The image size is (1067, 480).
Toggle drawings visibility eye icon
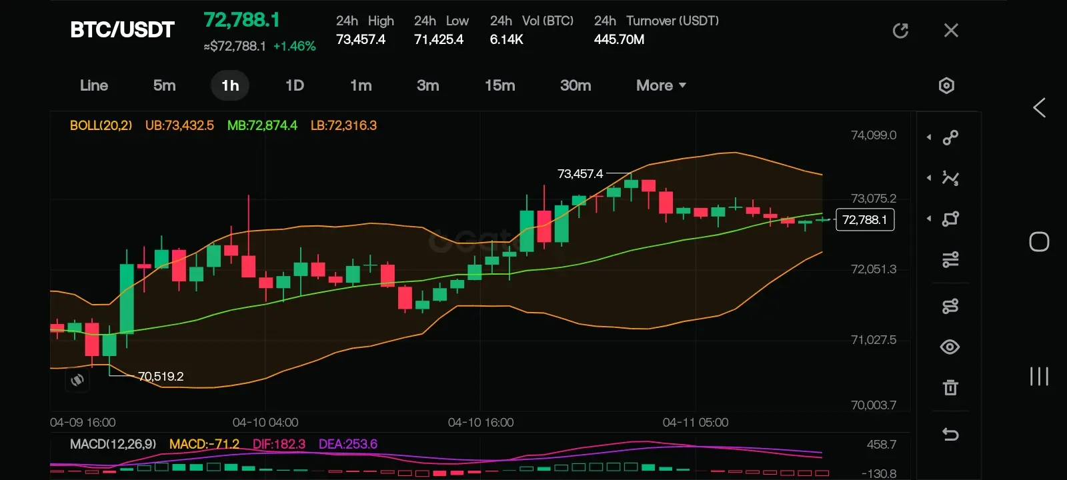coord(950,347)
